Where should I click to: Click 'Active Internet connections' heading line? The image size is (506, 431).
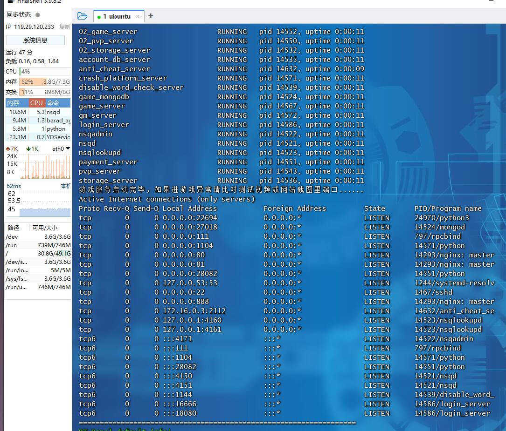tap(167, 199)
